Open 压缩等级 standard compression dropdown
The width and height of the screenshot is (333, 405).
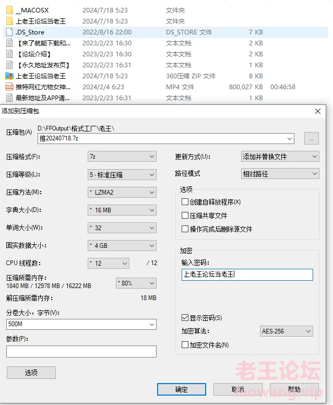point(122,175)
